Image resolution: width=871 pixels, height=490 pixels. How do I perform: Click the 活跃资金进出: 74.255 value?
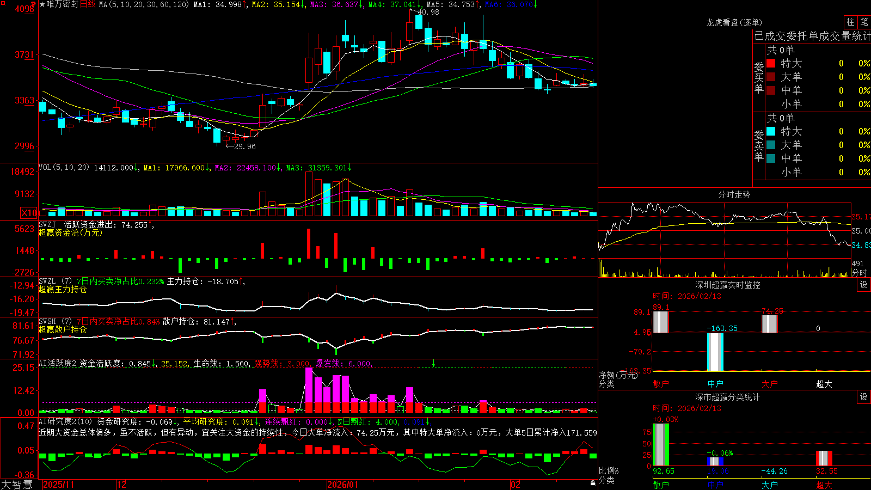click(106, 224)
